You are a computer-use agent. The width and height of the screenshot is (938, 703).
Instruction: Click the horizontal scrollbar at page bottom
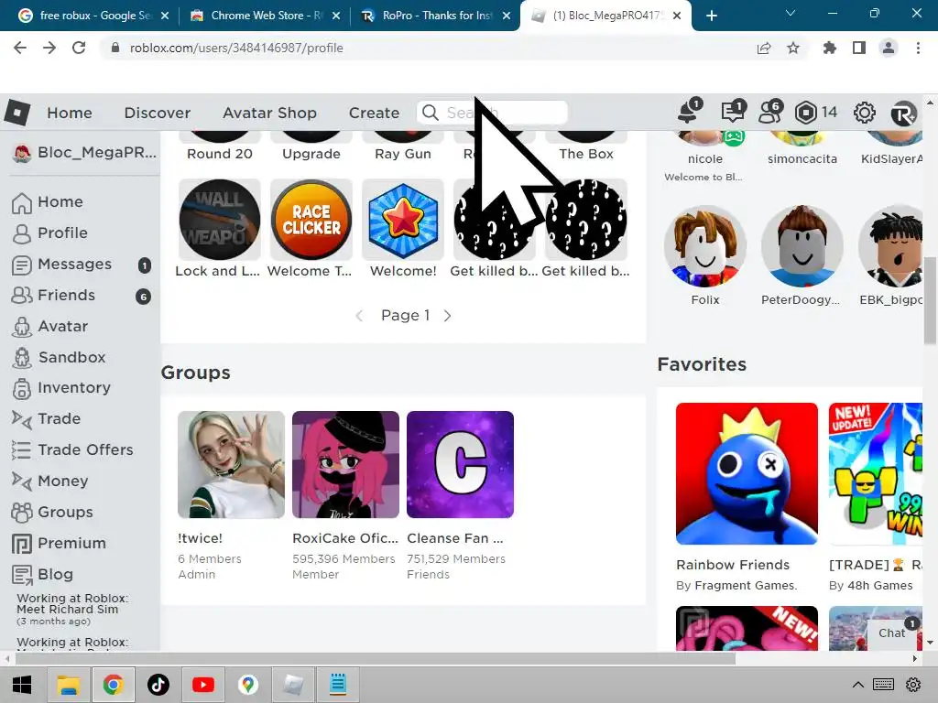[x=375, y=659]
